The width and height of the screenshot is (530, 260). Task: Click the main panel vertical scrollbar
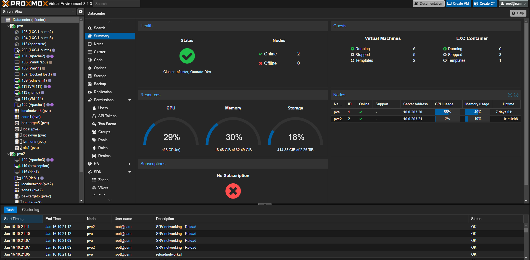[x=526, y=103]
